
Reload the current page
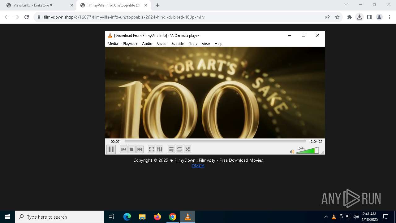pos(27,17)
